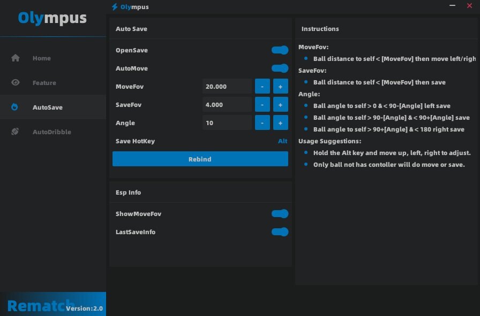Click the Olympus logo in sidebar
Viewport: 480px width, 316px height.
point(52,18)
